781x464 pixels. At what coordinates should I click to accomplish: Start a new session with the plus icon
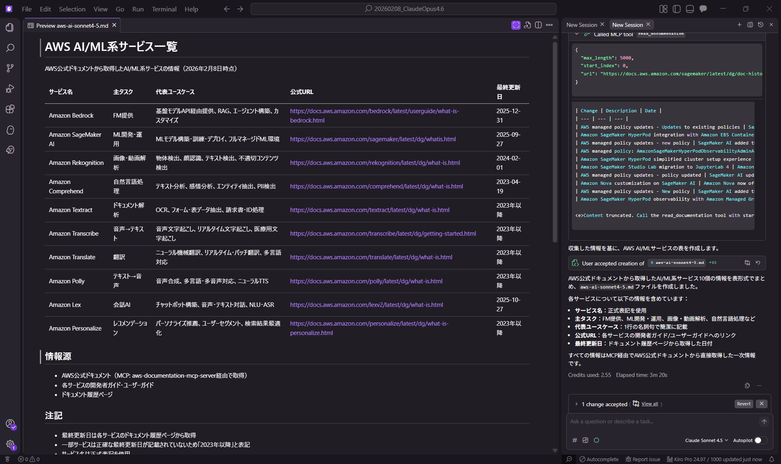coord(740,24)
